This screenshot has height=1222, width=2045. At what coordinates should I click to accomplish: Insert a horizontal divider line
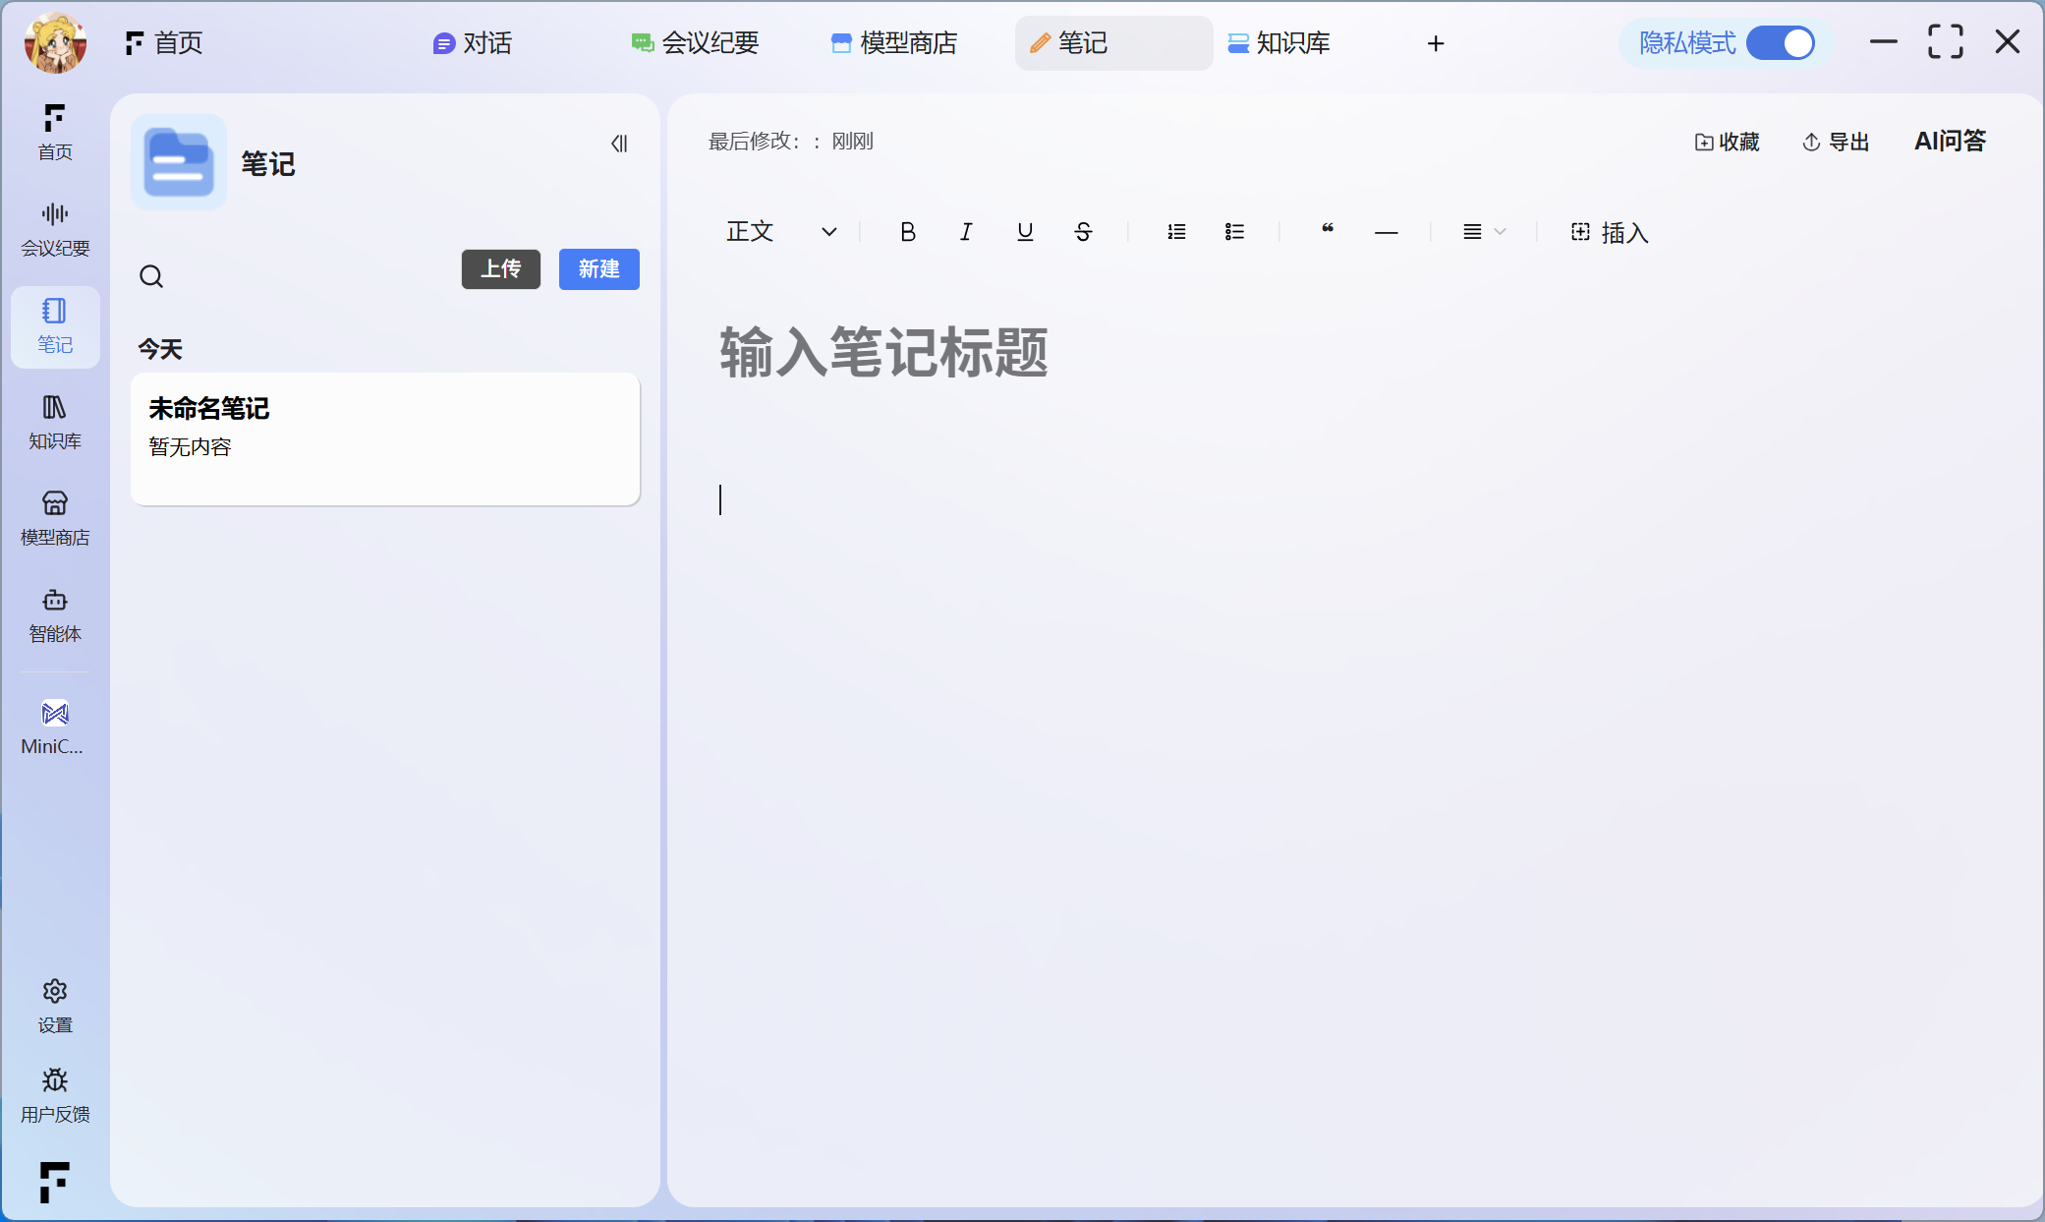coord(1386,233)
